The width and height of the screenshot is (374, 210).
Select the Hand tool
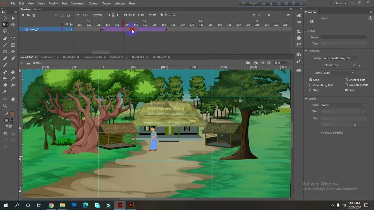click(13, 99)
